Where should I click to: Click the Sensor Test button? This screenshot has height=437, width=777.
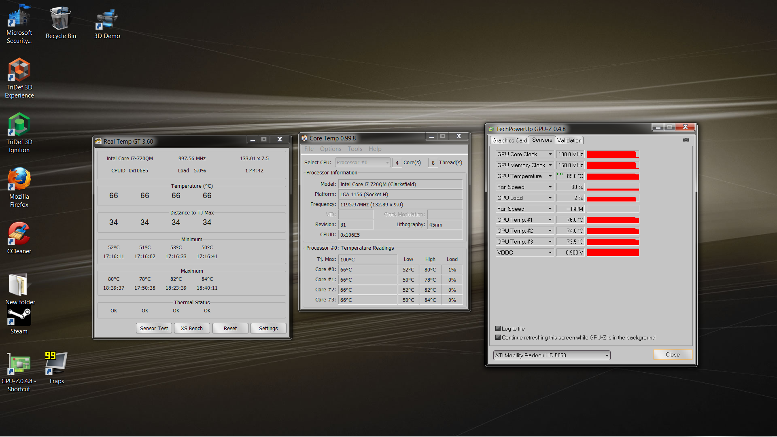(154, 328)
